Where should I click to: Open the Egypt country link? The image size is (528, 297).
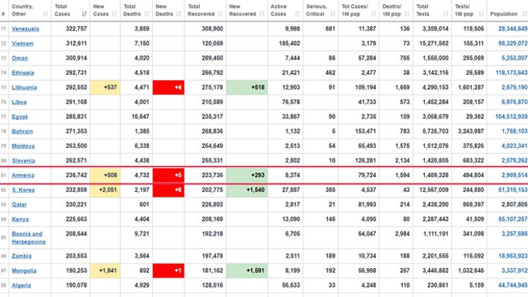click(x=20, y=117)
